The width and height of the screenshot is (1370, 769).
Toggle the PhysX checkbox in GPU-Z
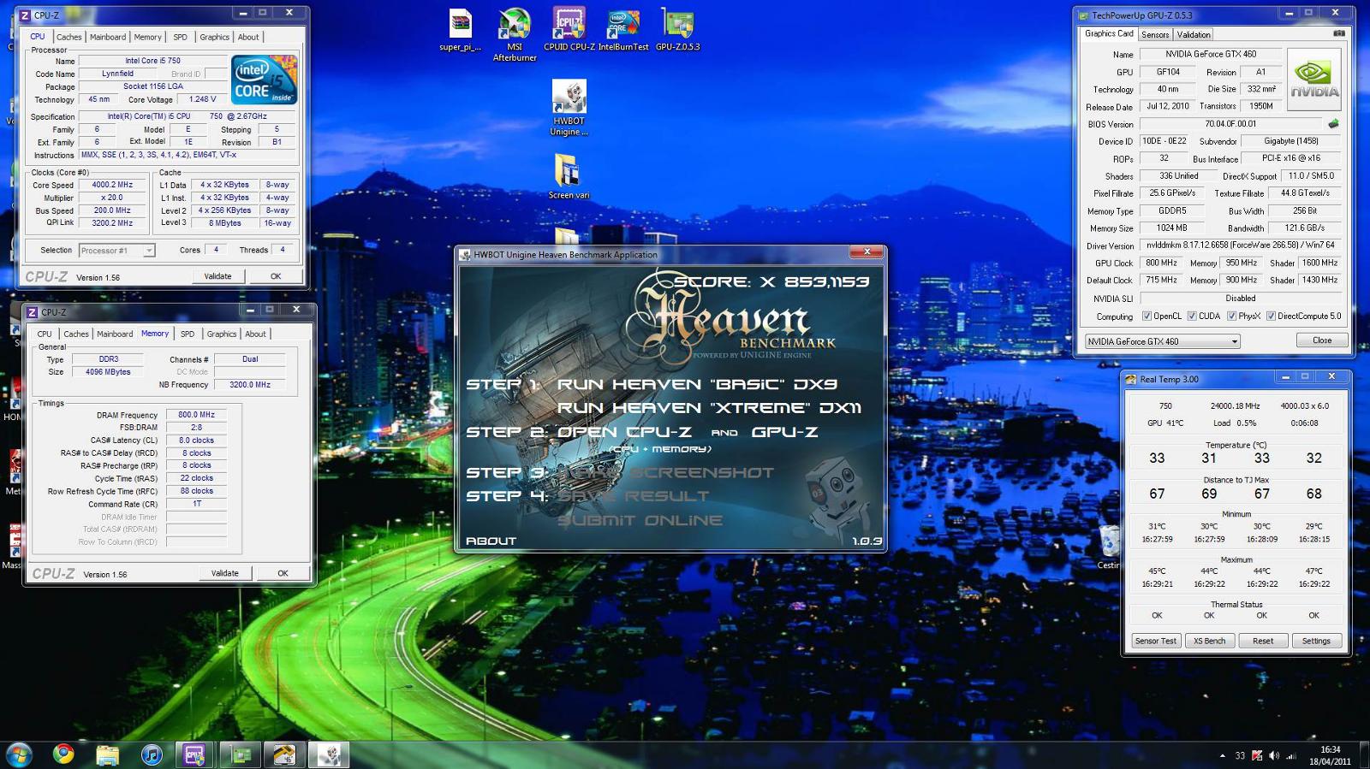coord(1231,316)
